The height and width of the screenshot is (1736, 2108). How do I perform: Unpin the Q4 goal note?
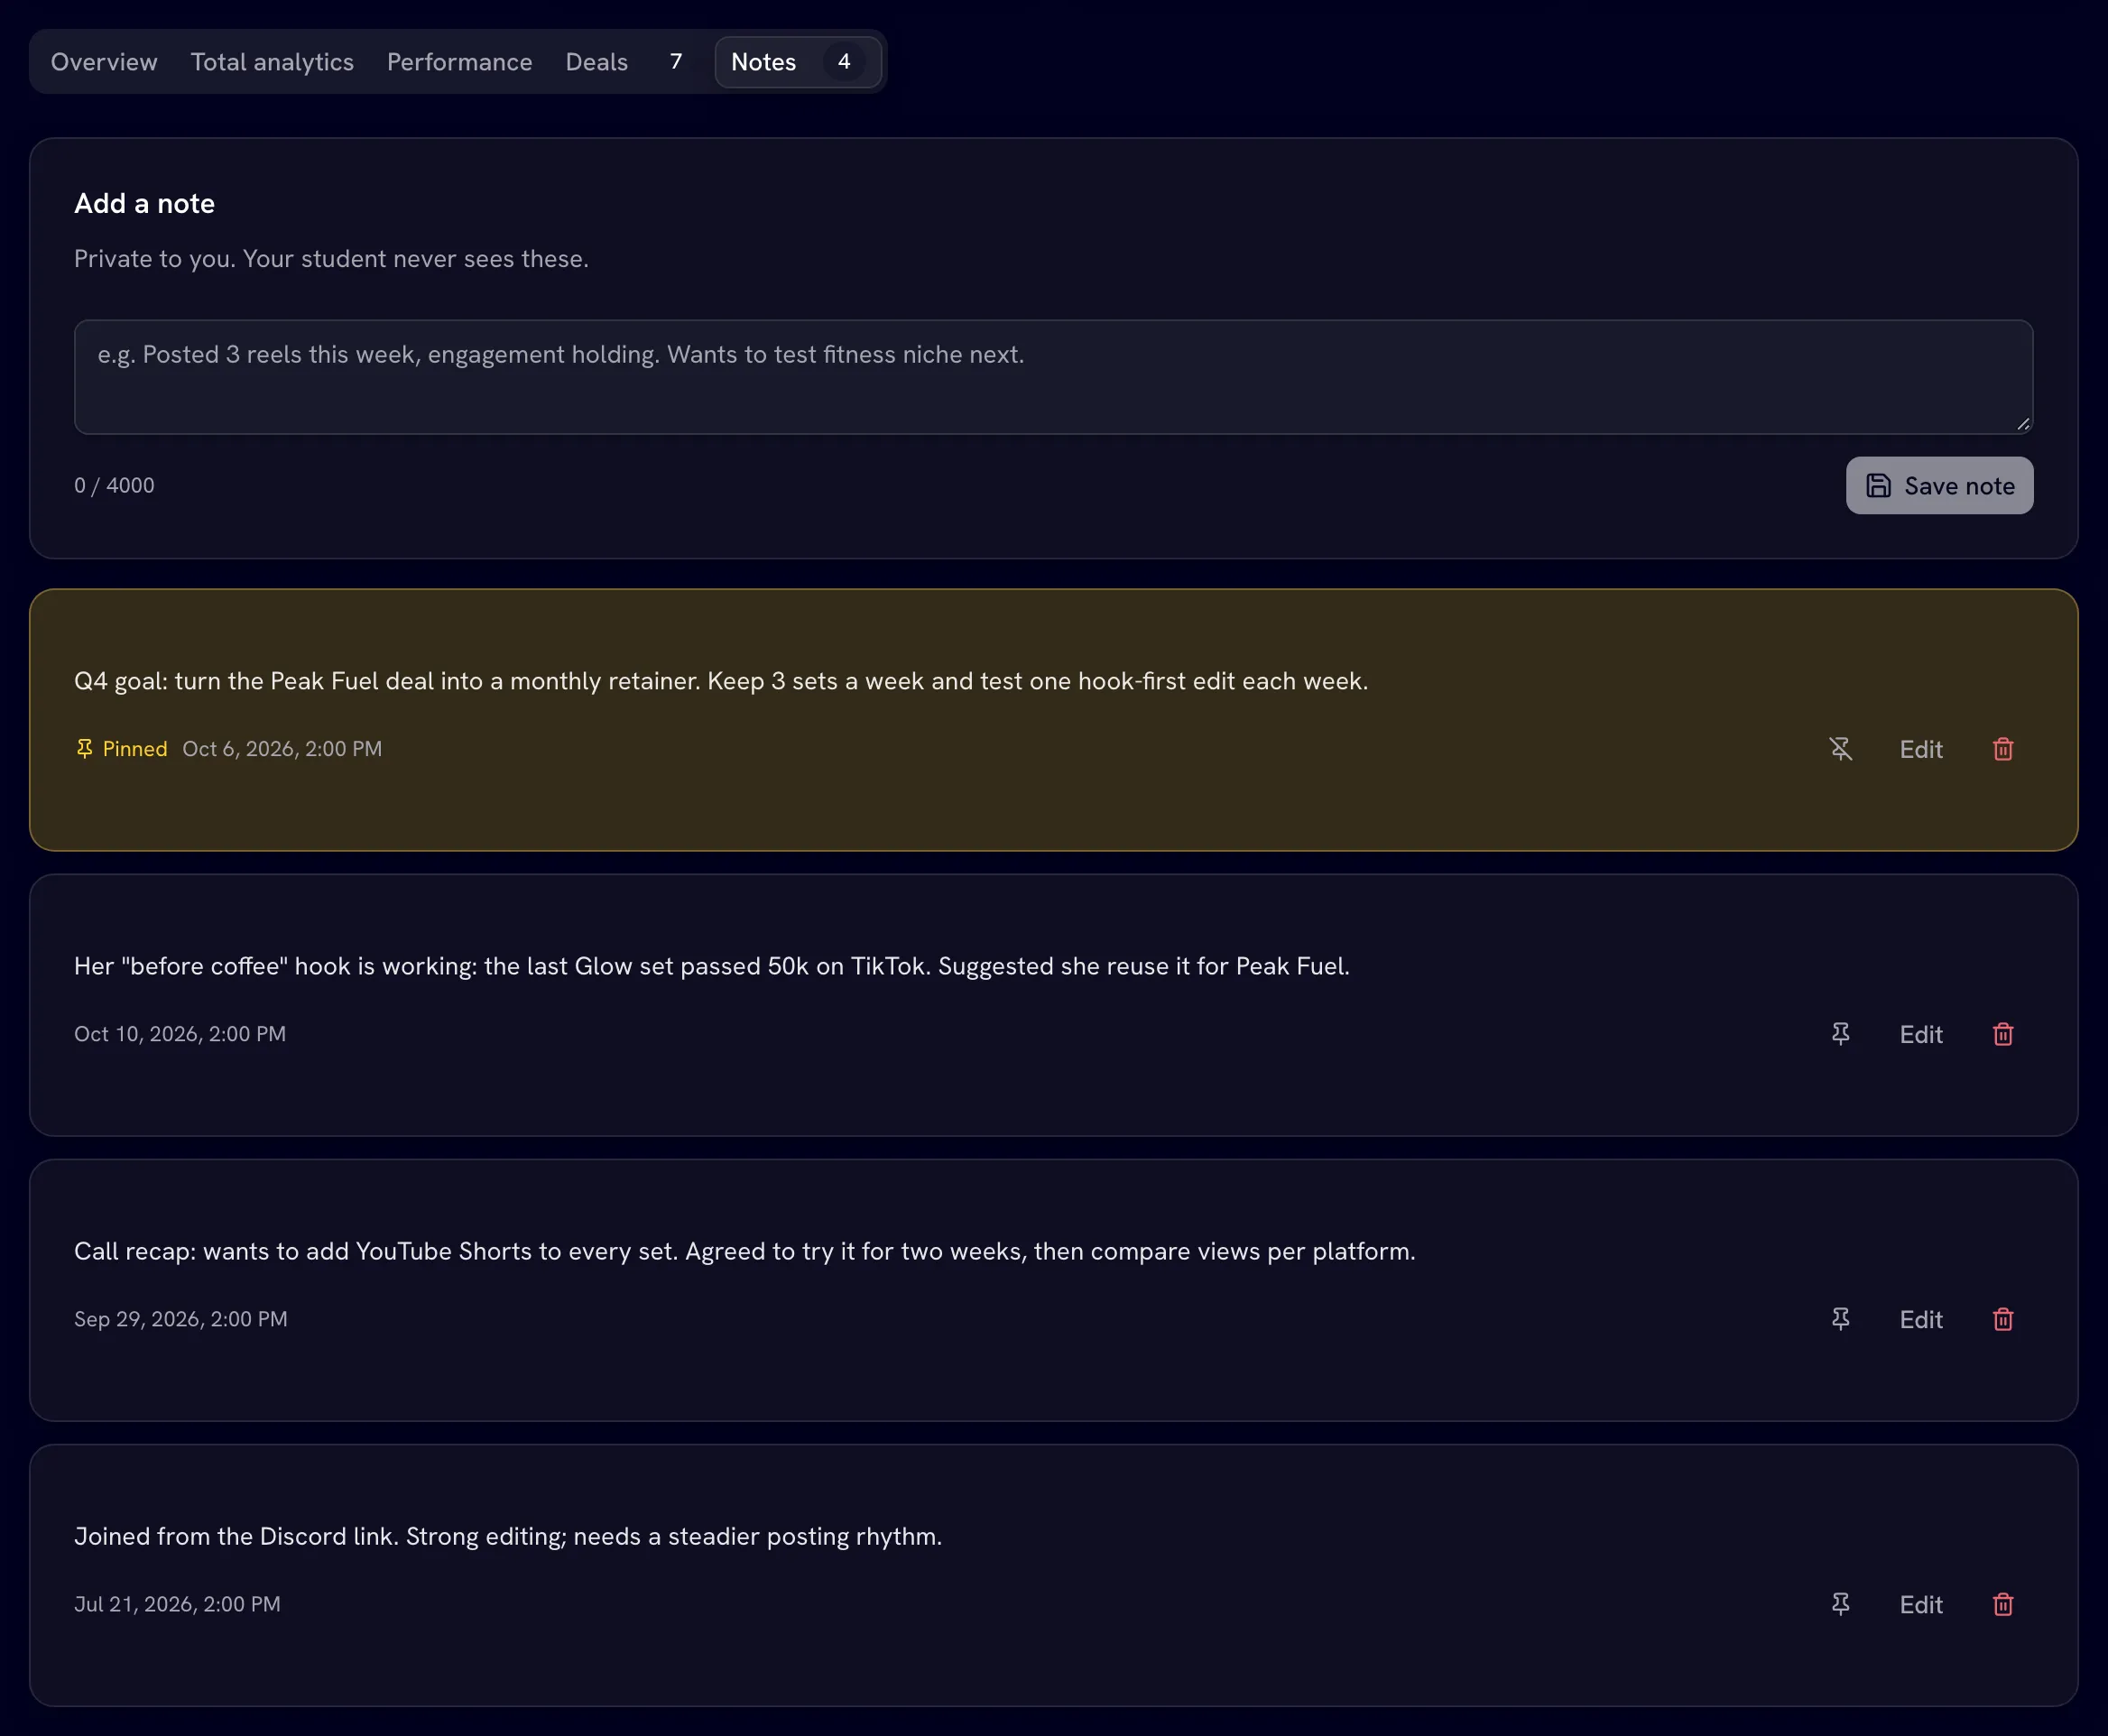pyautogui.click(x=1840, y=749)
